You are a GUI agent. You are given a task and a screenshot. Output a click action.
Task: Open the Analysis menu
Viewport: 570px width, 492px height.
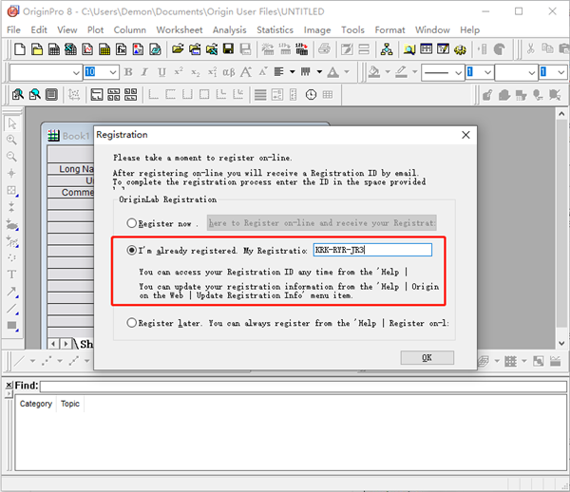click(x=229, y=29)
